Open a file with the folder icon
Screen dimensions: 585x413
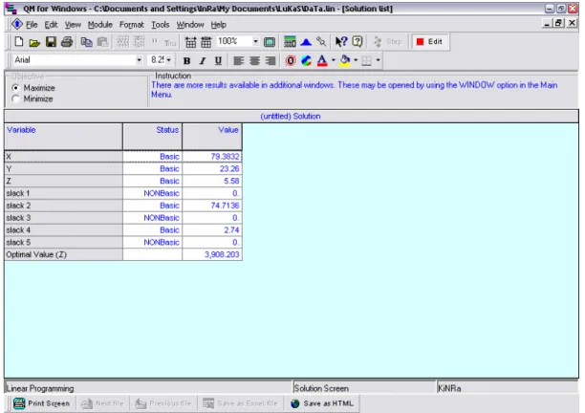(34, 42)
